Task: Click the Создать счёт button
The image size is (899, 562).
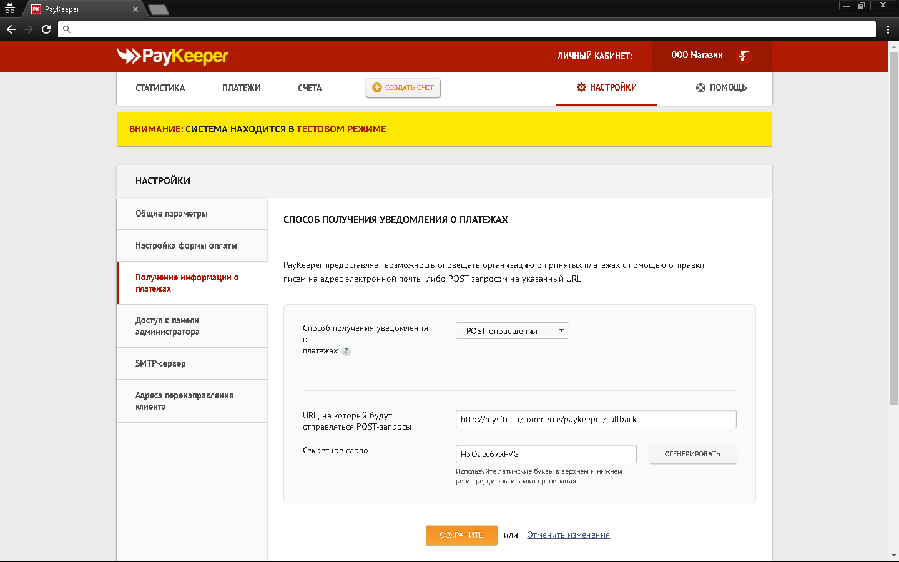Action: [403, 88]
